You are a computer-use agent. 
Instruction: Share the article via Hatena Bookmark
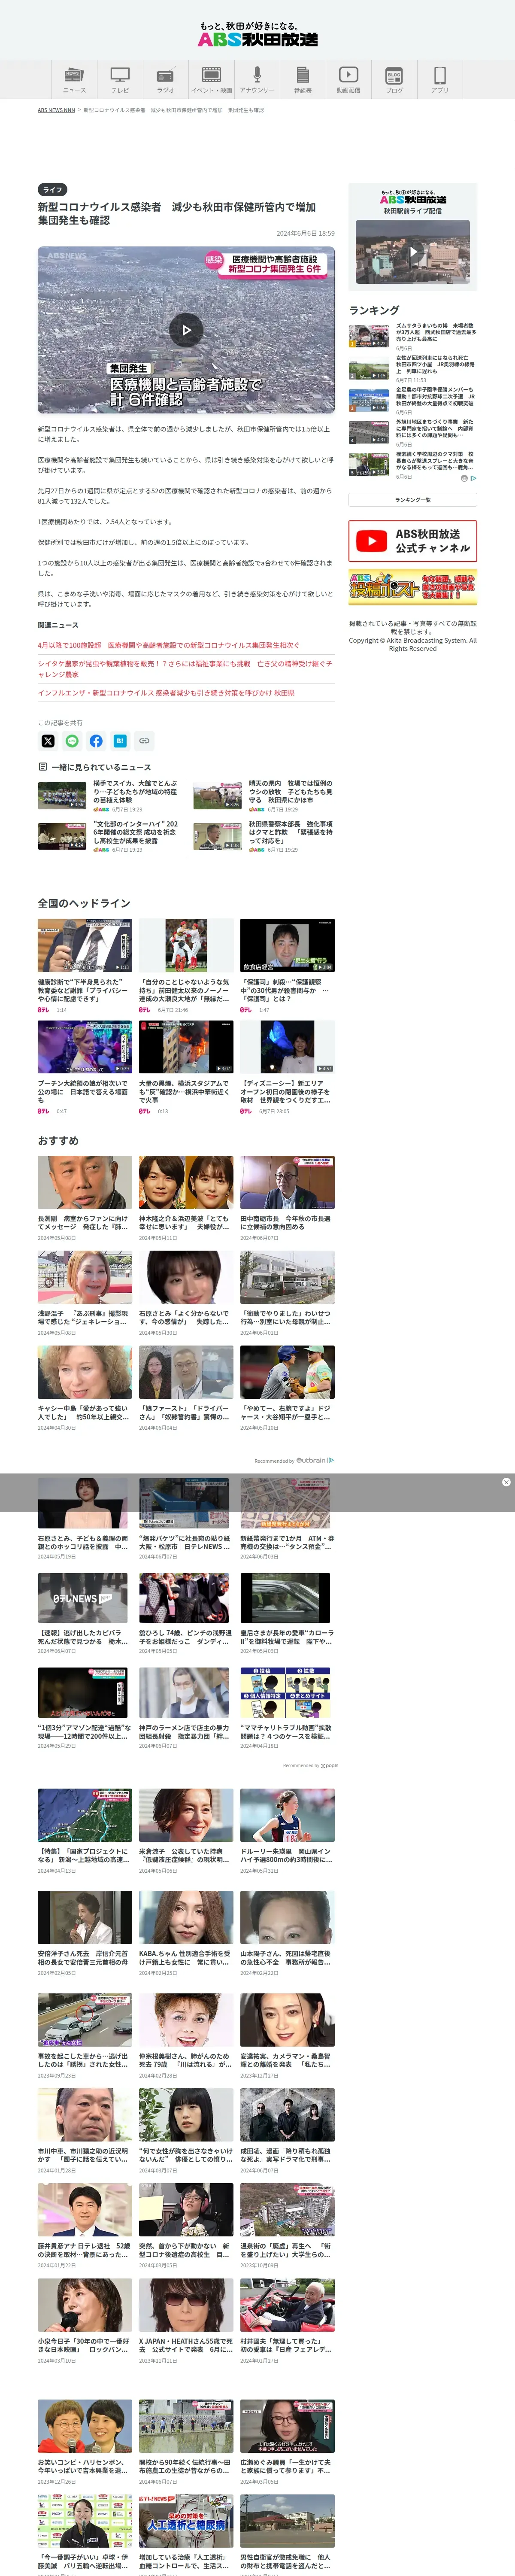pyautogui.click(x=120, y=741)
